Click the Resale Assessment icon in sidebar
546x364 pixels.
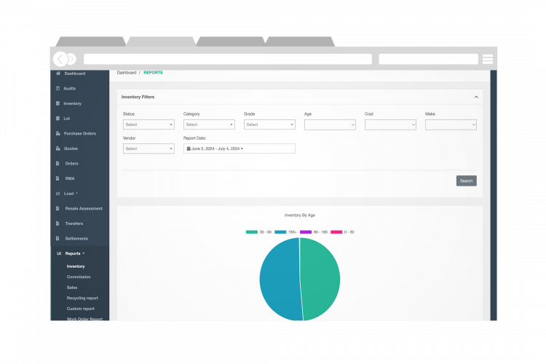tap(58, 208)
